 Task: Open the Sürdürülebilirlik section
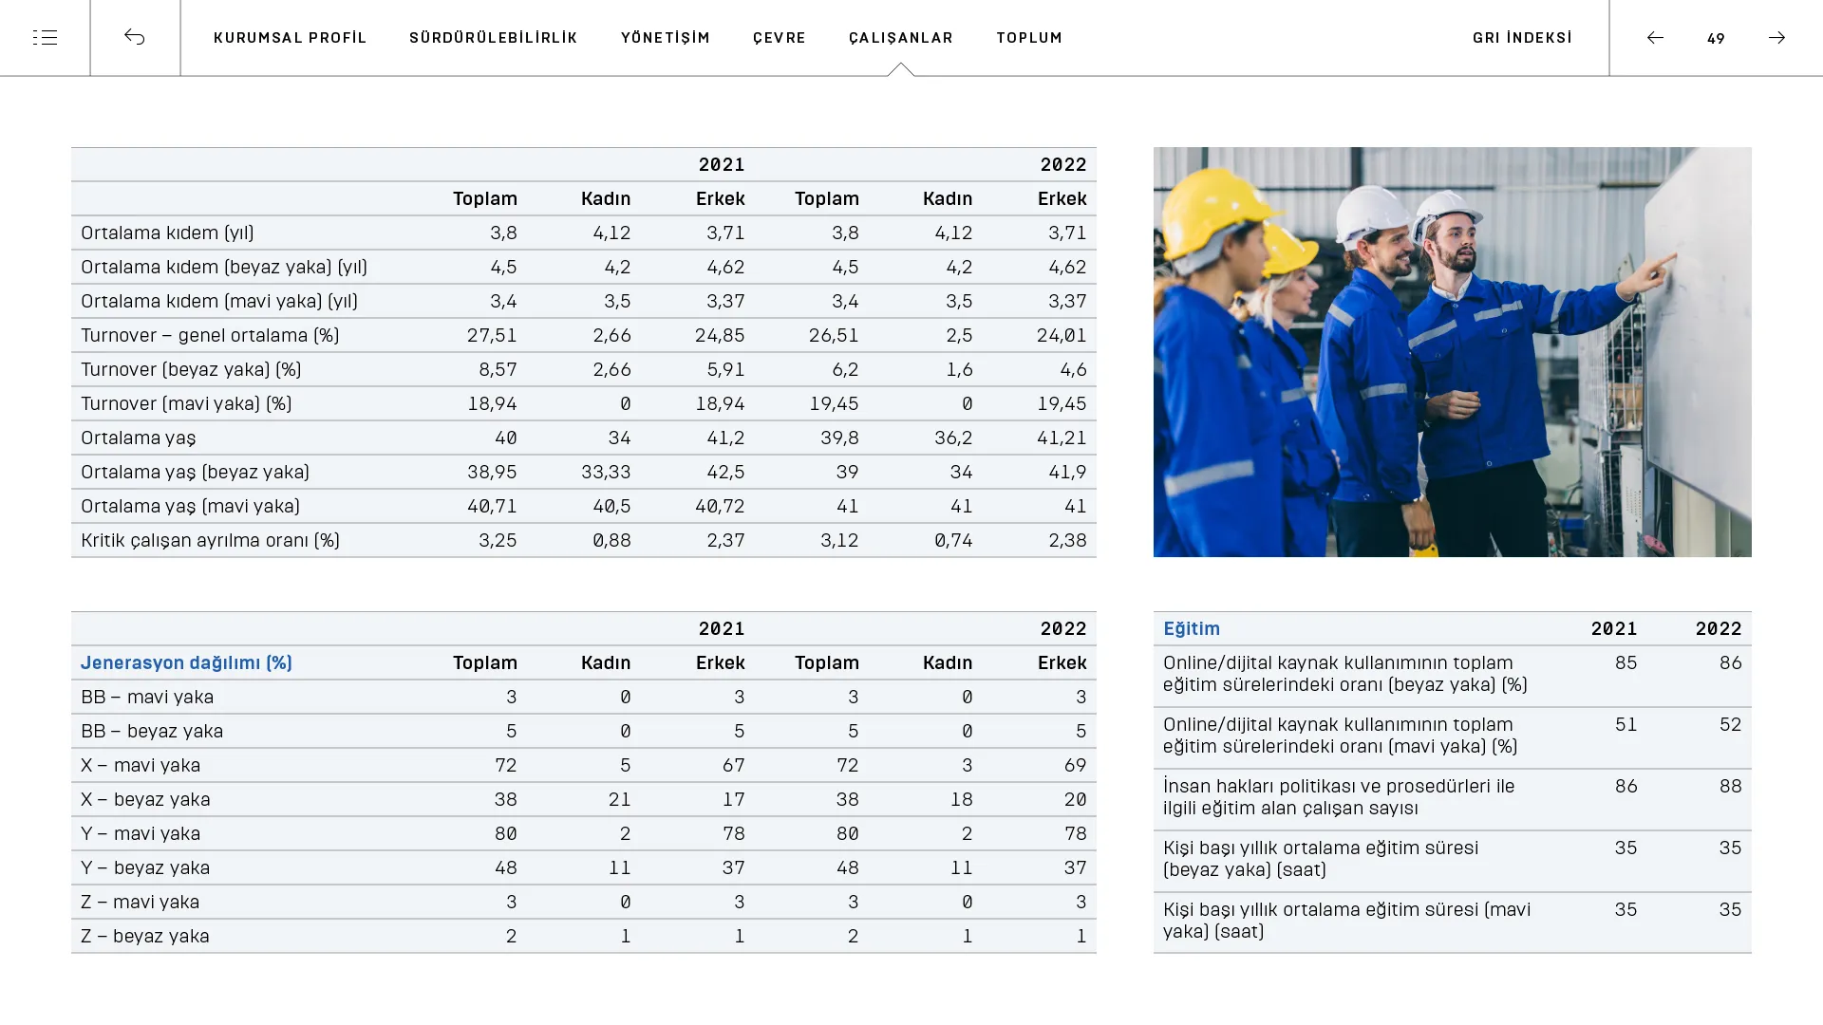[x=493, y=38]
